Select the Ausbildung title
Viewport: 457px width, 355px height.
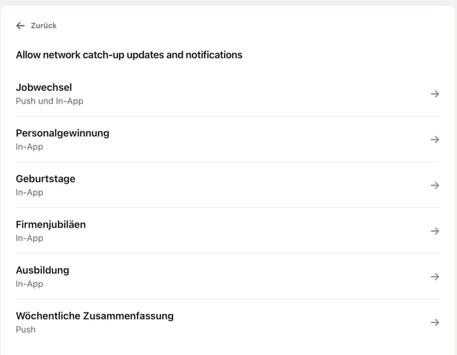[43, 270]
